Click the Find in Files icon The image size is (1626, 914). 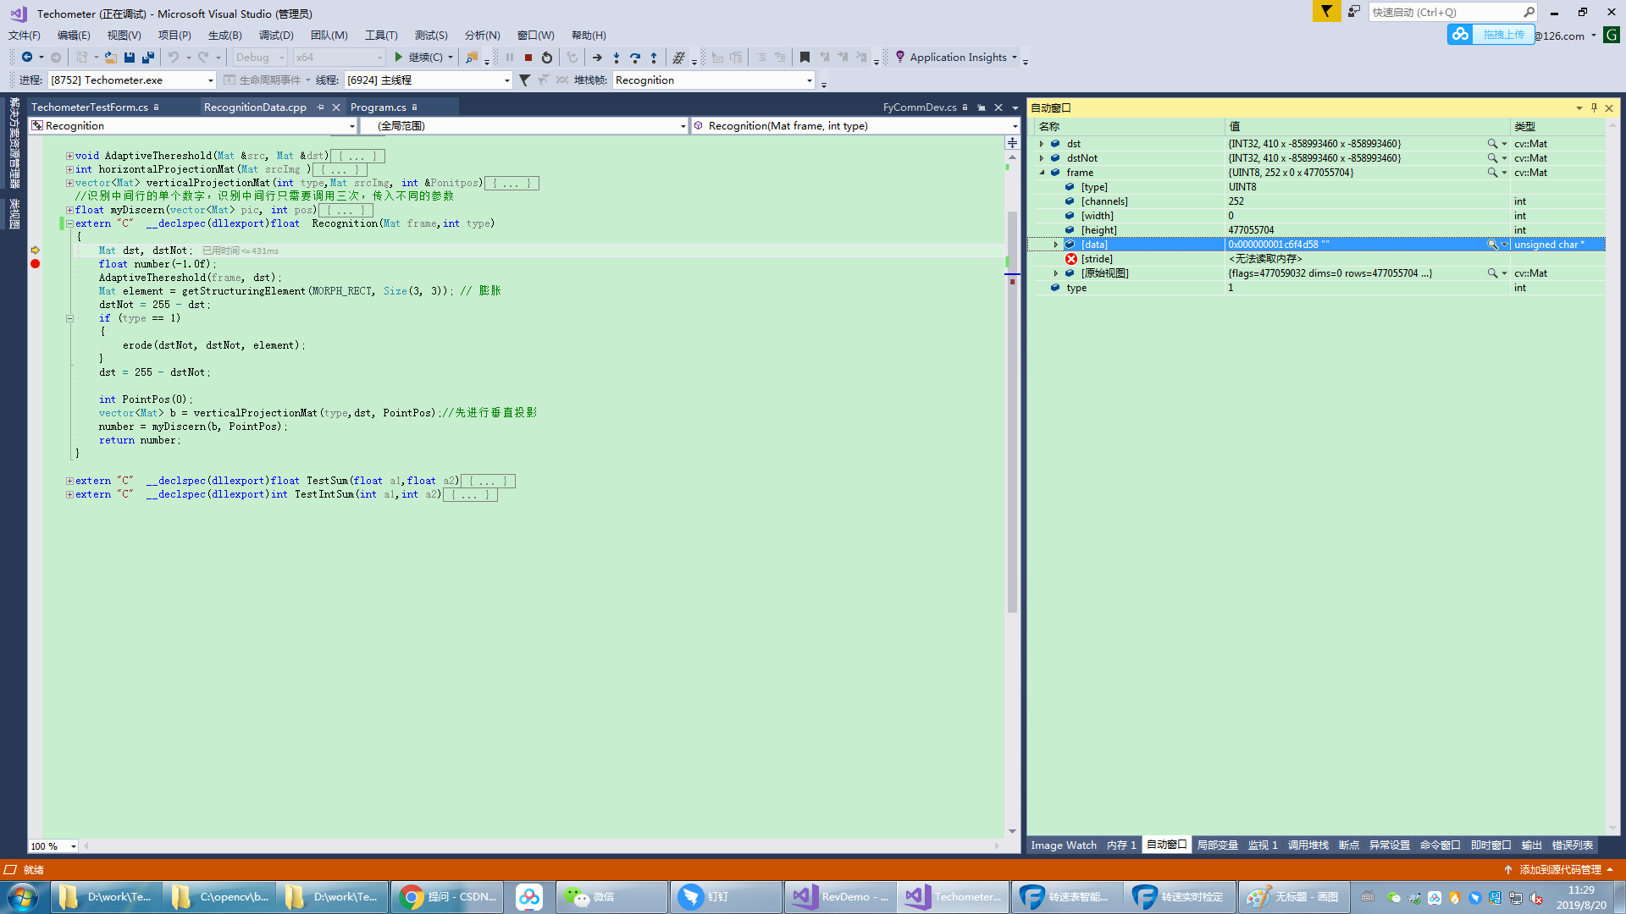coord(472,58)
